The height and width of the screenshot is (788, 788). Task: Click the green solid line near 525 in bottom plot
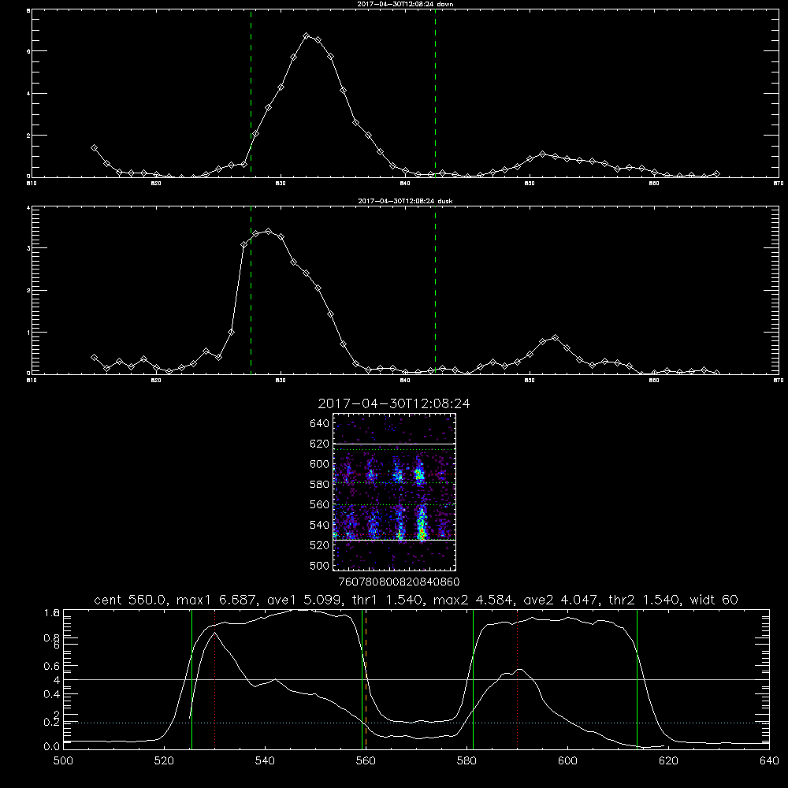click(192, 679)
